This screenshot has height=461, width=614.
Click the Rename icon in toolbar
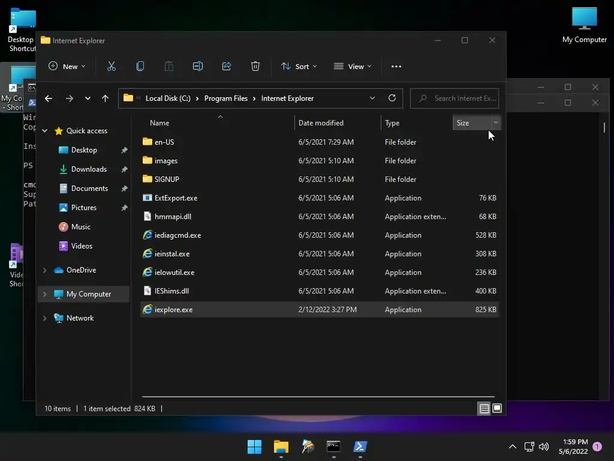tap(198, 66)
